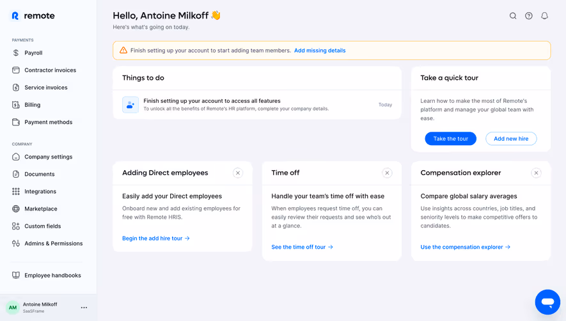Click the Service invoices icon
566x321 pixels.
coord(16,88)
